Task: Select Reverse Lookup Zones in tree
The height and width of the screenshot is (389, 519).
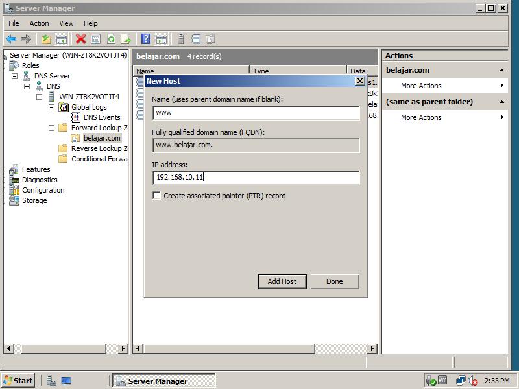Action: [x=100, y=148]
